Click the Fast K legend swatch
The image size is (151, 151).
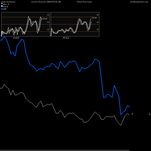2,6
